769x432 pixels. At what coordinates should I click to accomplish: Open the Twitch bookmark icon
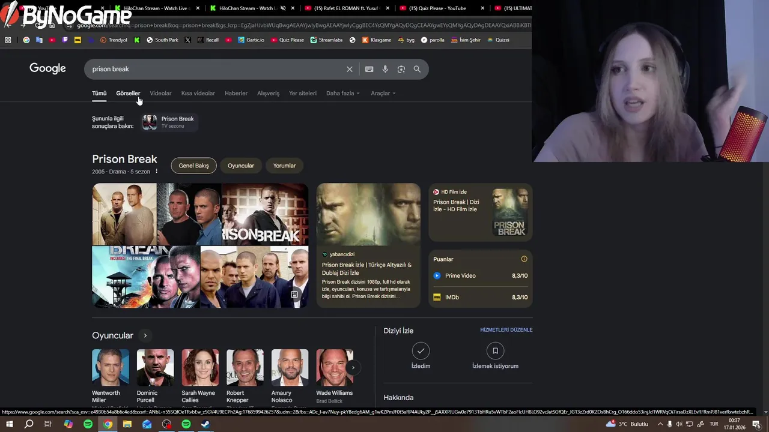(65, 40)
